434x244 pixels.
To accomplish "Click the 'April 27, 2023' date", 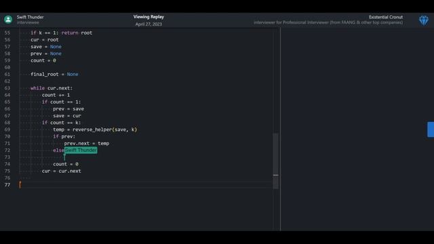I will 149,24.
